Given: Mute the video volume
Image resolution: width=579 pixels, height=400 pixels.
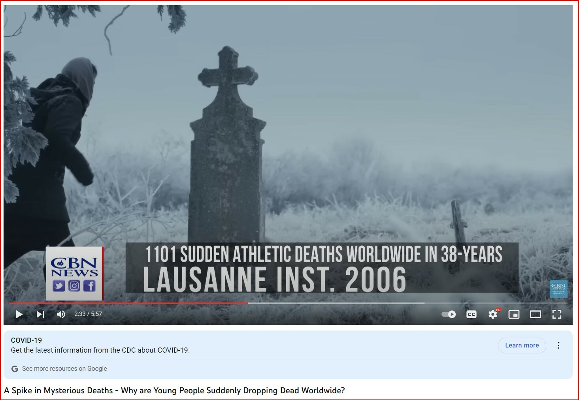Looking at the screenshot, I should pos(61,314).
